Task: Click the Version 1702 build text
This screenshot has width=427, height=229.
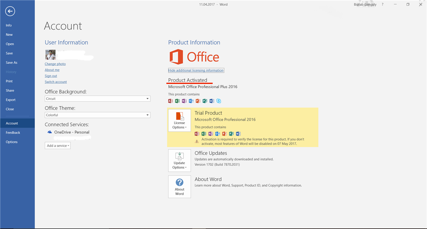Action: pyautogui.click(x=217, y=165)
